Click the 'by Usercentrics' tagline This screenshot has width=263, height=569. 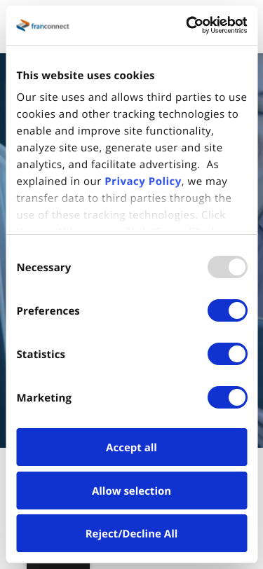[x=224, y=31]
